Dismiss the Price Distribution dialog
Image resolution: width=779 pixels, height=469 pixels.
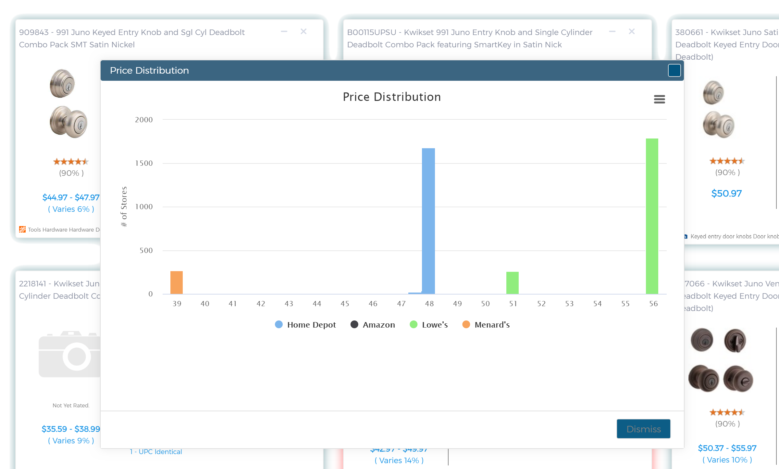click(x=643, y=429)
